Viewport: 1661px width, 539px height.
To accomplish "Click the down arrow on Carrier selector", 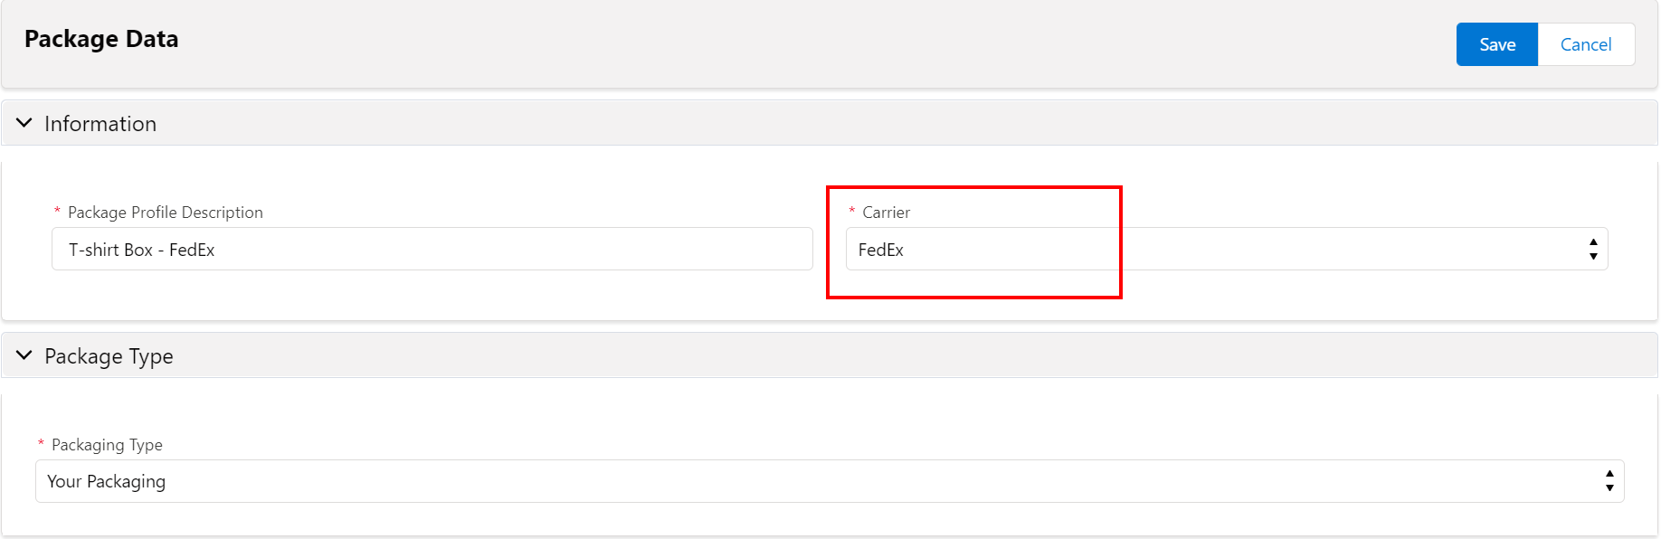I will [1593, 256].
